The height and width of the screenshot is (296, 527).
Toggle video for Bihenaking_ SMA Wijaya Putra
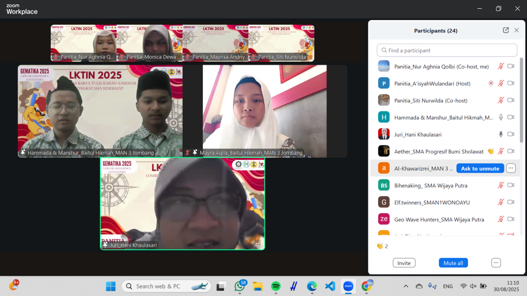(511, 185)
